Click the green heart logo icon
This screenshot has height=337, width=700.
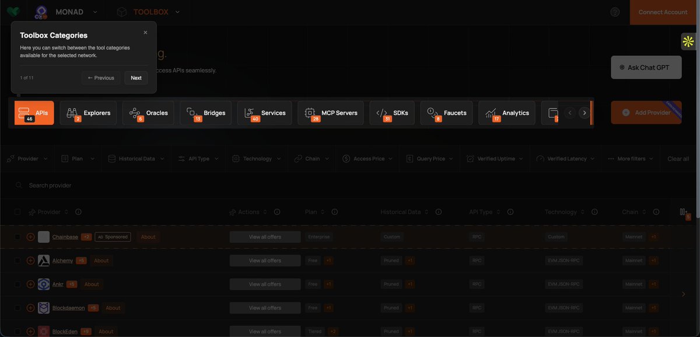click(13, 12)
